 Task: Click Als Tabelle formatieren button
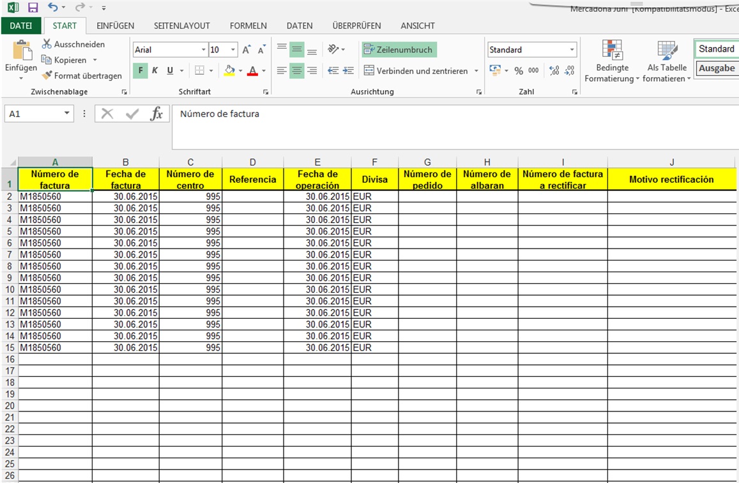click(x=666, y=61)
